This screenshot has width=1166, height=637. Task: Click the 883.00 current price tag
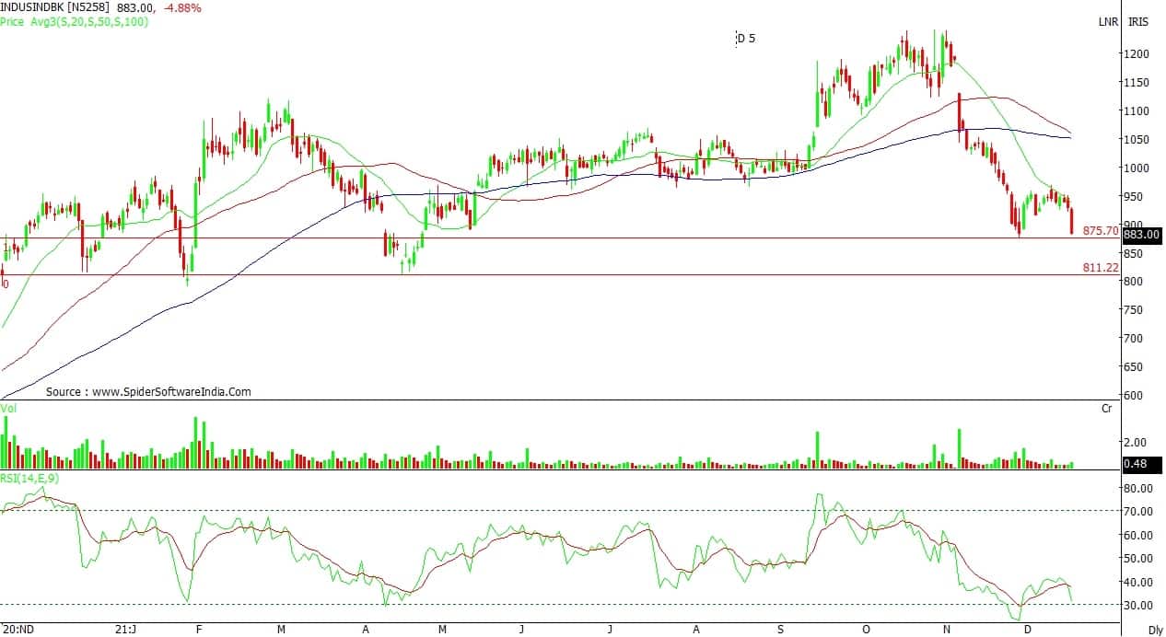coord(1142,235)
